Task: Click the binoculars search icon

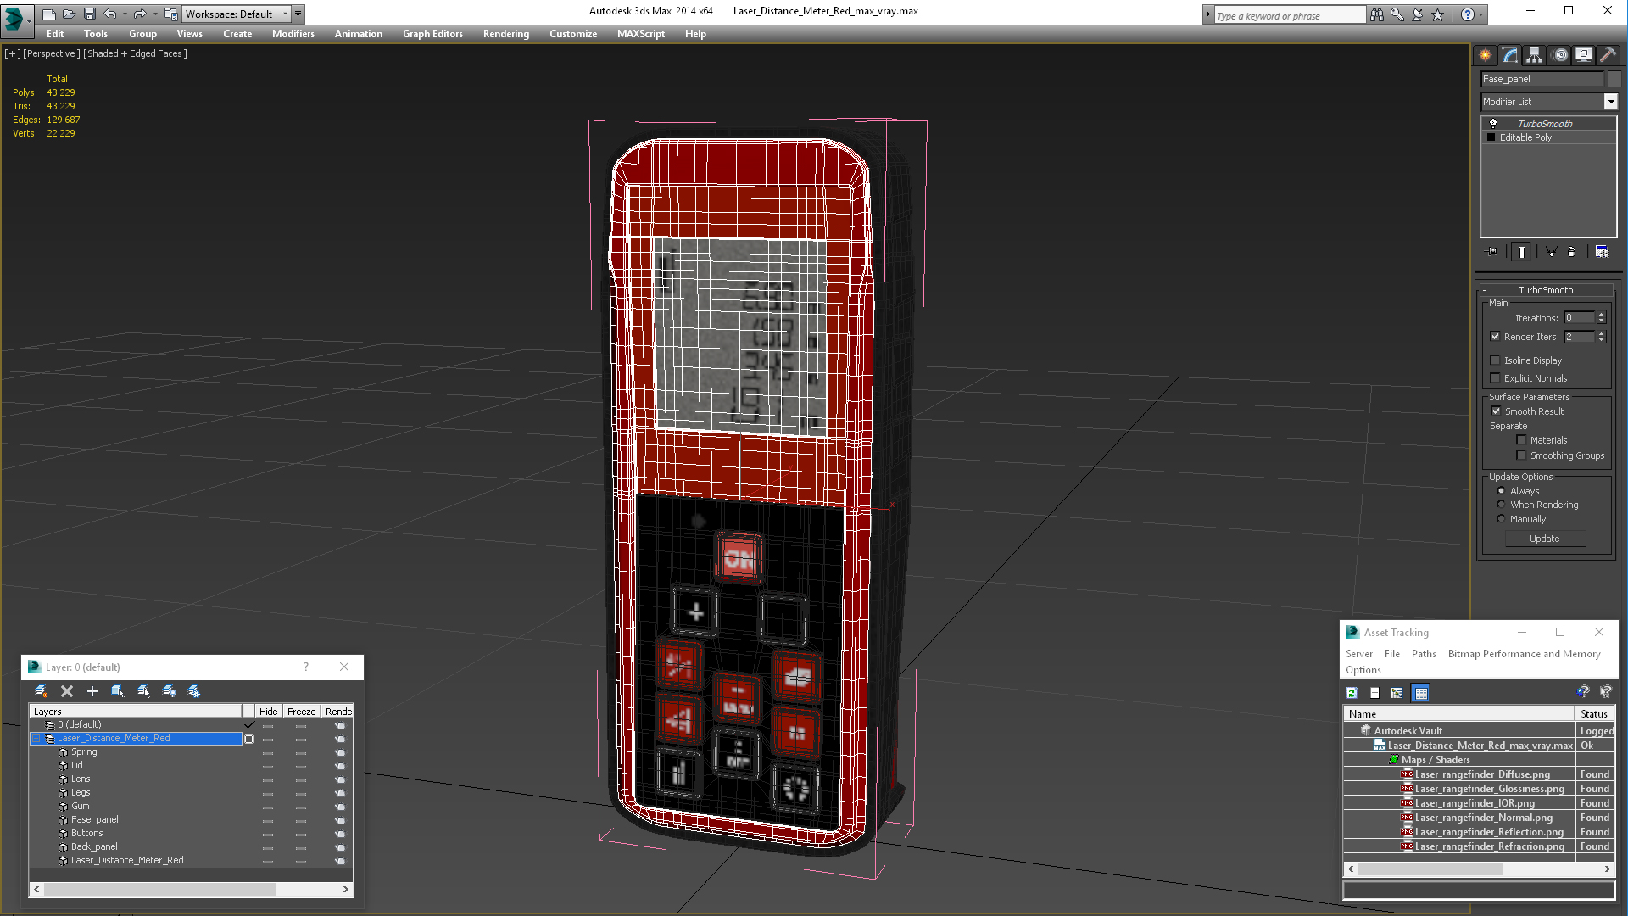Action: pos(1377,14)
